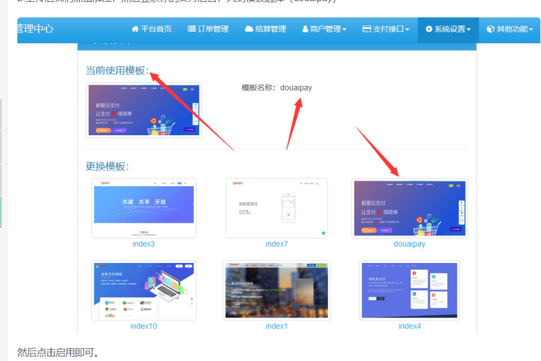The width and height of the screenshot is (541, 361).
Task: Click the user icon on 商户管理
Action: tap(304, 30)
